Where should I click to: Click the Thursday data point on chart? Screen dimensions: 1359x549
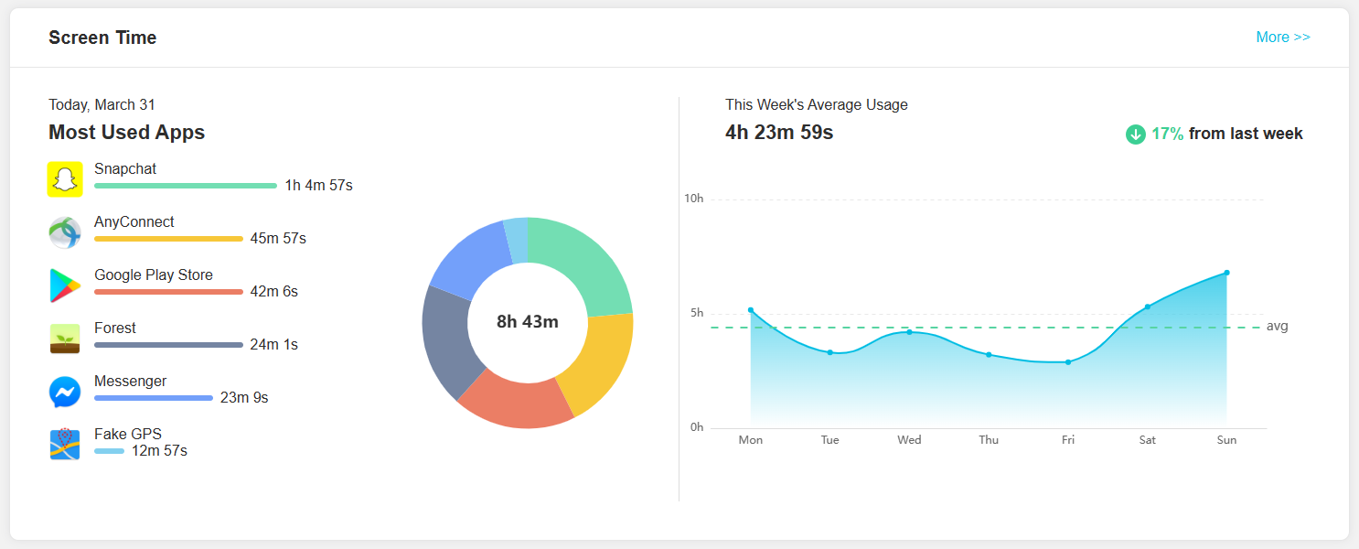point(989,354)
